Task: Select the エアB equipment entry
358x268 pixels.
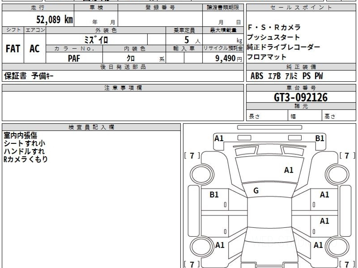Action: click(x=274, y=76)
